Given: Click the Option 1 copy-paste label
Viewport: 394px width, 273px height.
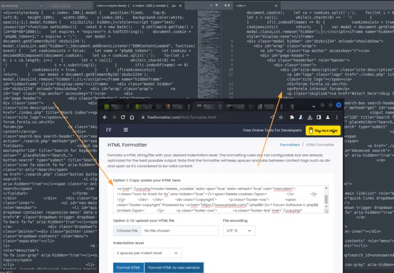Looking at the screenshot, I should click(146, 180).
